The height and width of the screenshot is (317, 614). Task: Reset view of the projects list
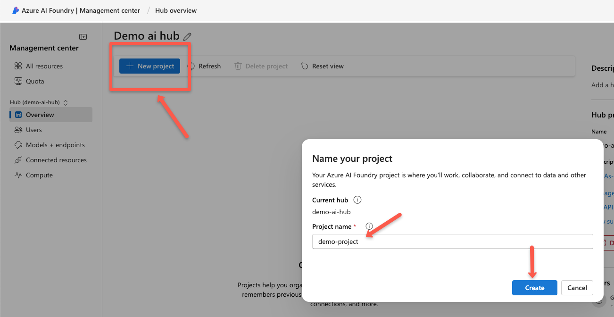pyautogui.click(x=322, y=66)
